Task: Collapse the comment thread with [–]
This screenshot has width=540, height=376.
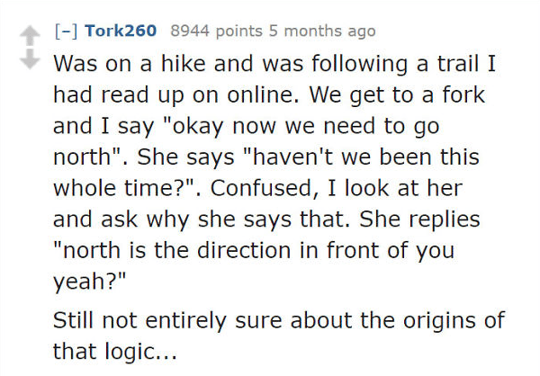Action: tap(66, 31)
